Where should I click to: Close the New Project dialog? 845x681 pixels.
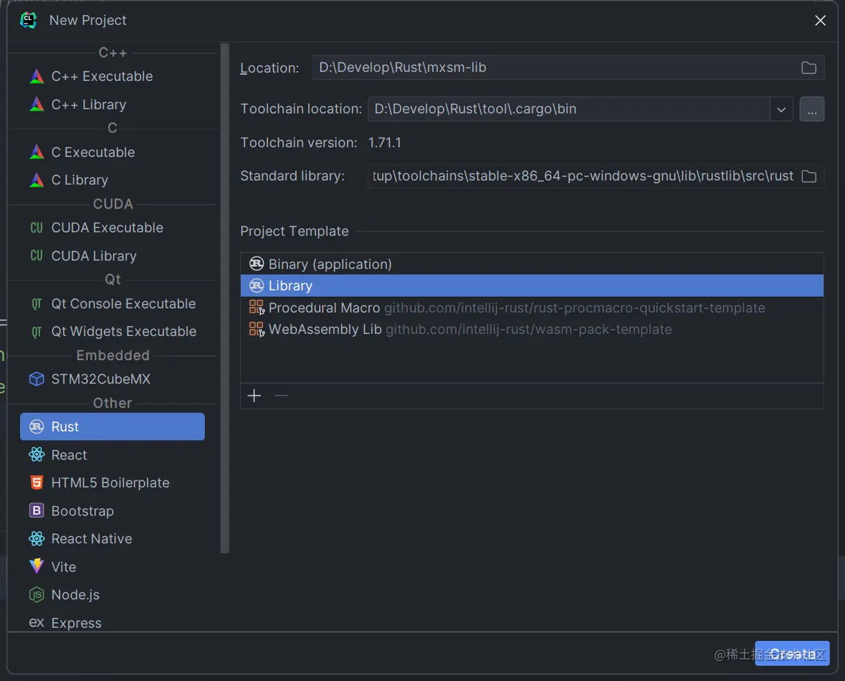820,21
